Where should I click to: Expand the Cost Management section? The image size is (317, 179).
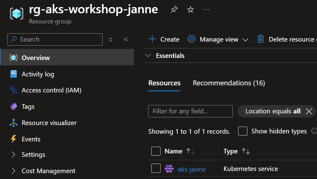(13, 171)
